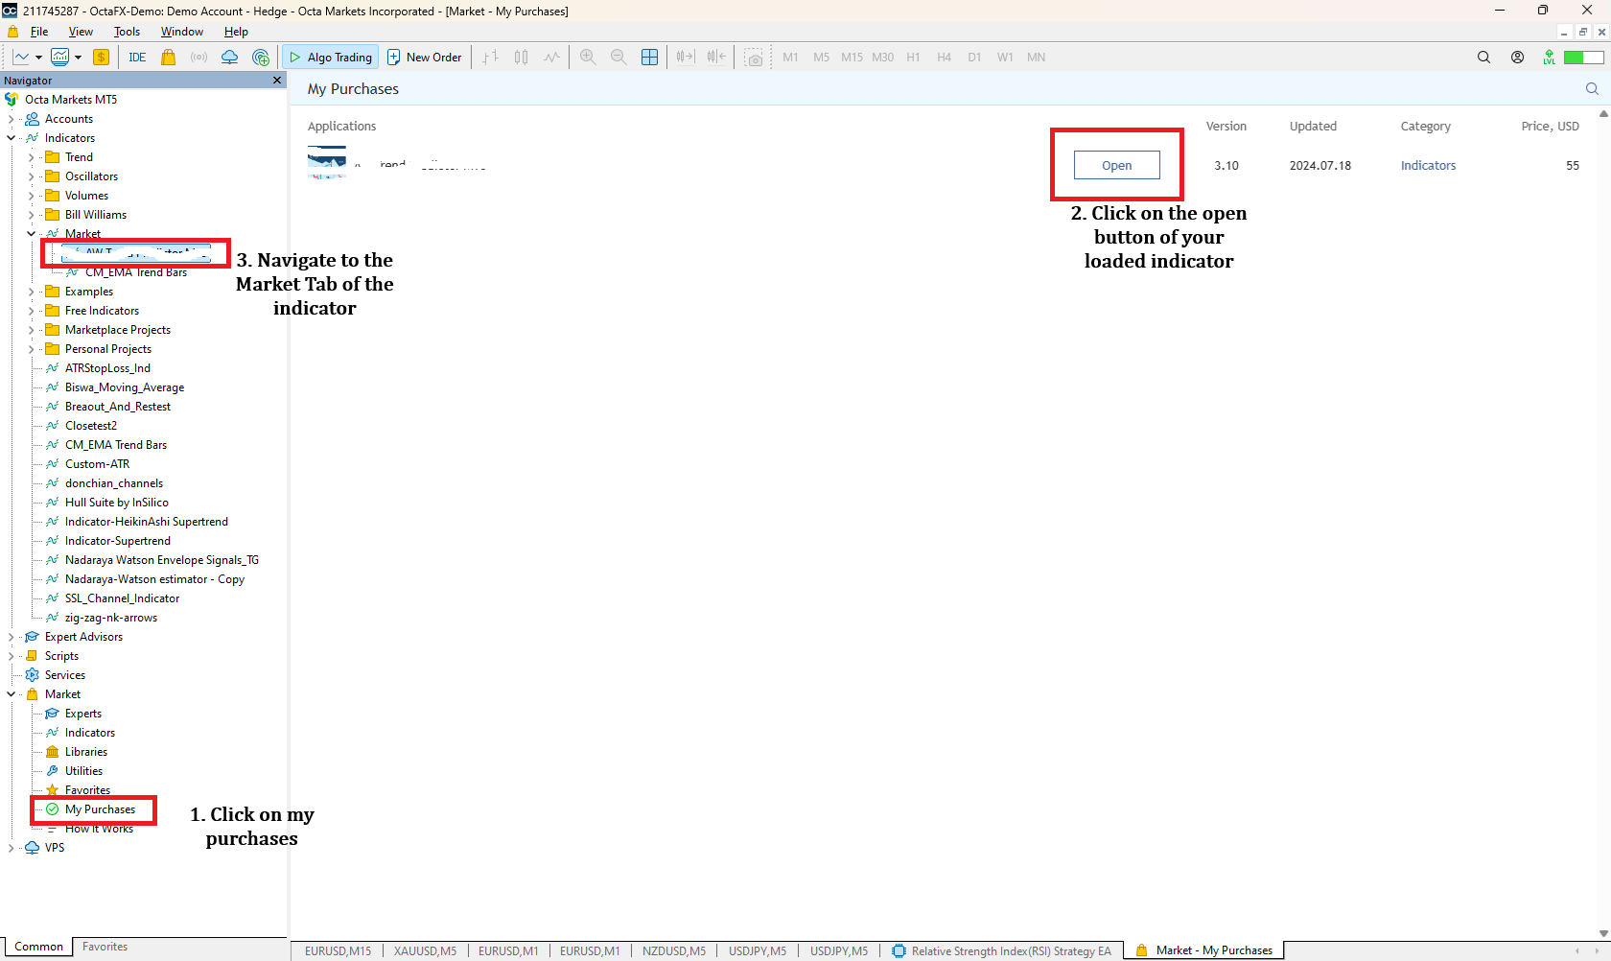Open the new chart dropdown arrow
The height and width of the screenshot is (961, 1611).
38,58
